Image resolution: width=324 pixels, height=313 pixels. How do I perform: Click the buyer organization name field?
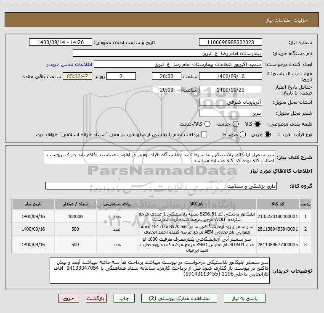click(167, 53)
